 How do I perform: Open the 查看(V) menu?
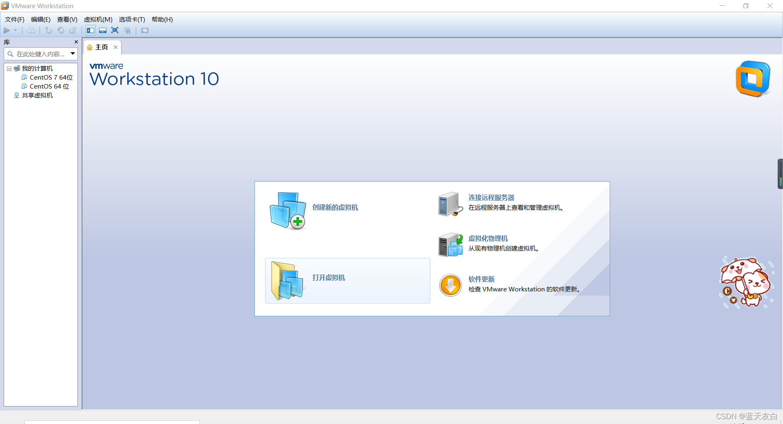point(67,20)
